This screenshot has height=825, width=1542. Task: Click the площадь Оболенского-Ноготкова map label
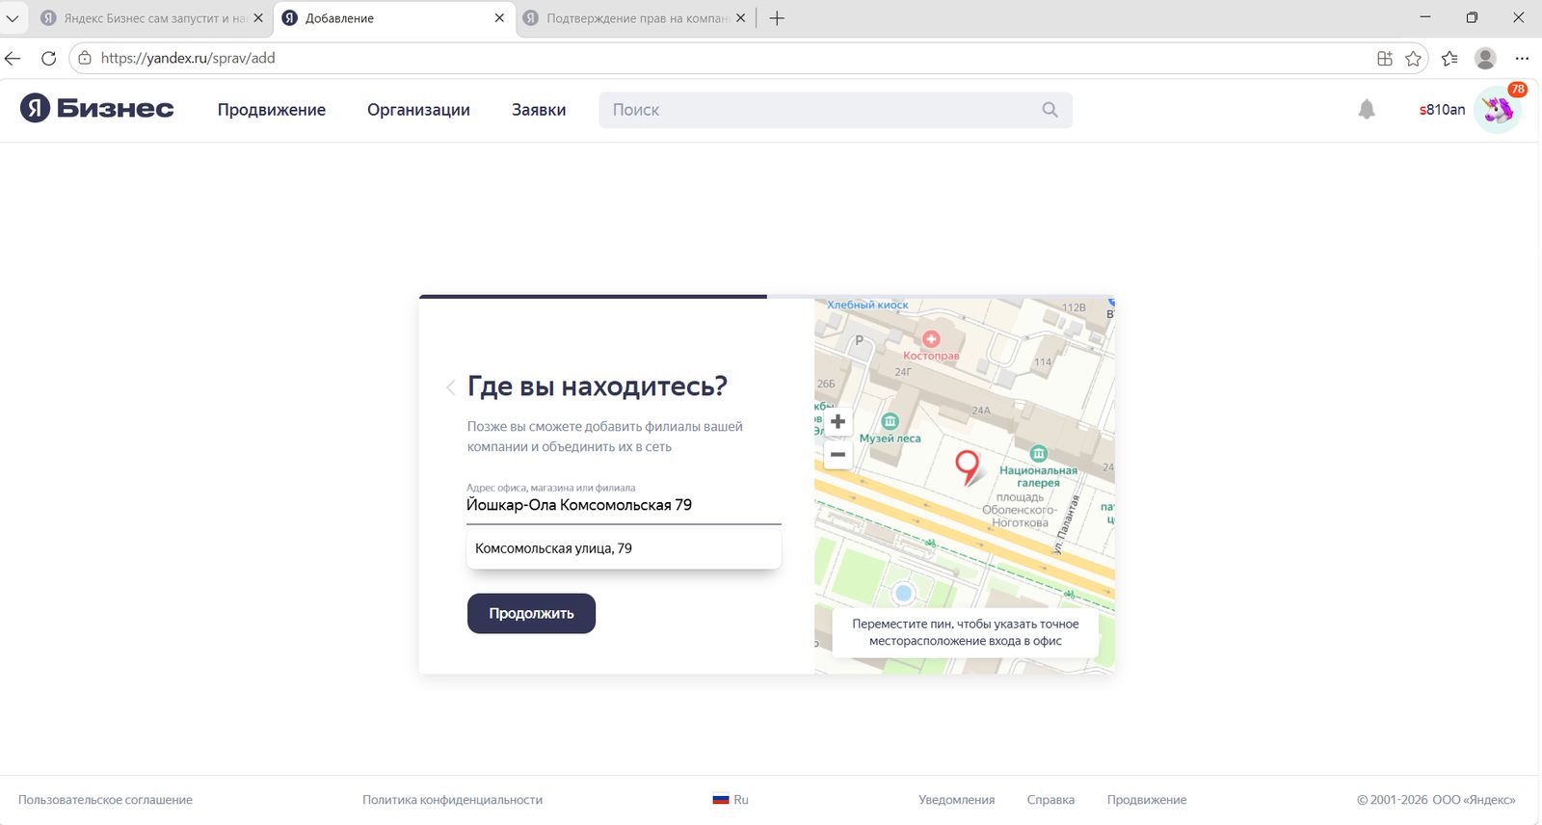click(x=1020, y=510)
